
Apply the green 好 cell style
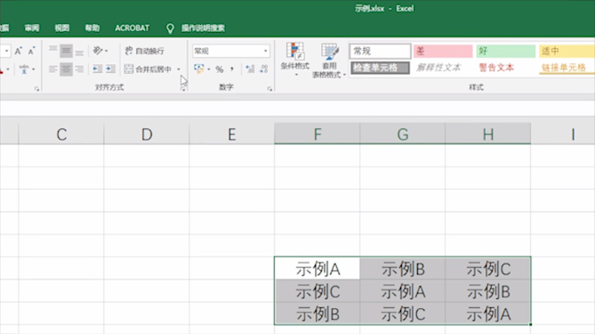(505, 51)
